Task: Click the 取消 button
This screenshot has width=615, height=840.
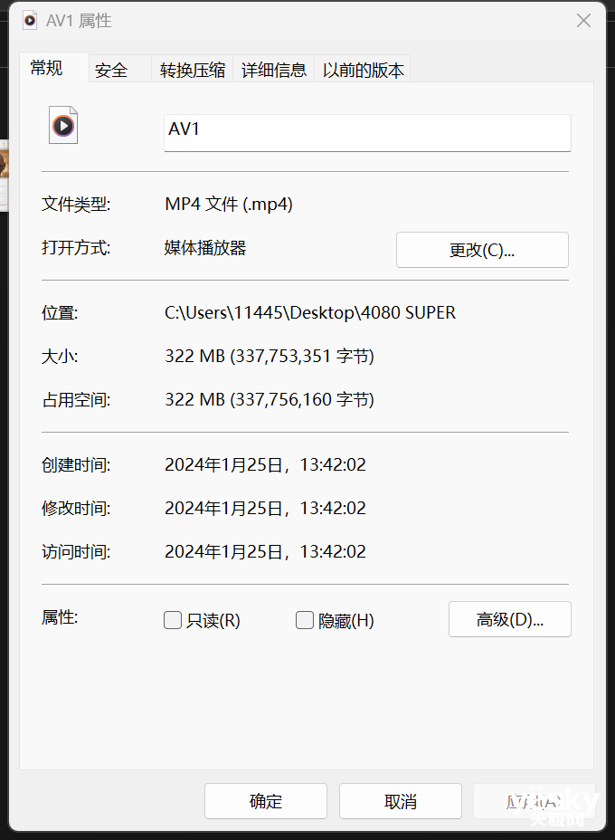Action: 401,801
